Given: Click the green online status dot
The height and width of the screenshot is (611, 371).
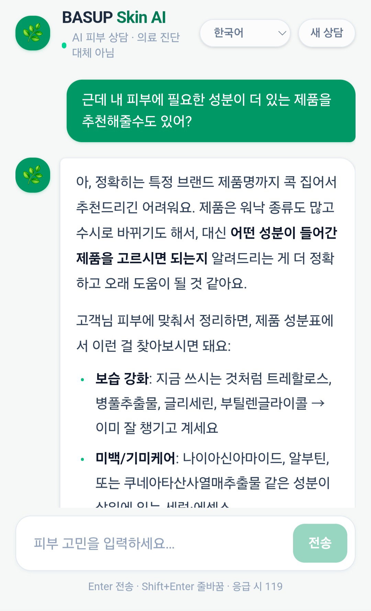Looking at the screenshot, I should point(64,45).
